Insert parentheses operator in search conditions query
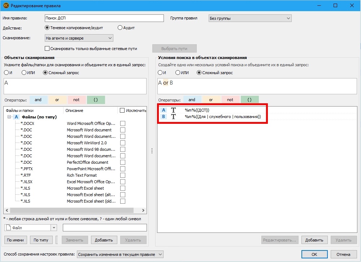Viewport: 361px width, 262px height. click(249, 100)
